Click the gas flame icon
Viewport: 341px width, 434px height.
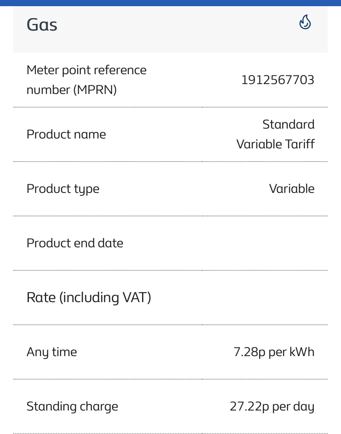click(305, 22)
